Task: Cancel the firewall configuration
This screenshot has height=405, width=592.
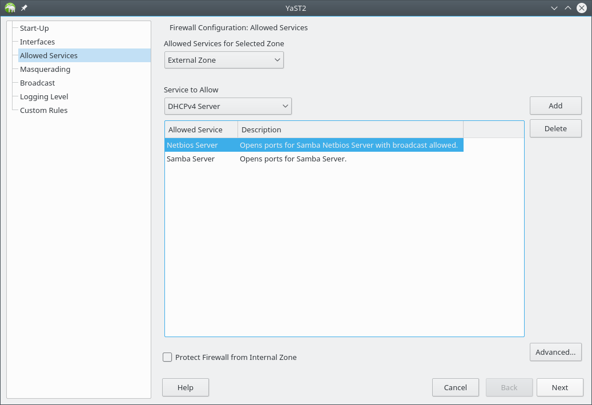Action: 456,388
